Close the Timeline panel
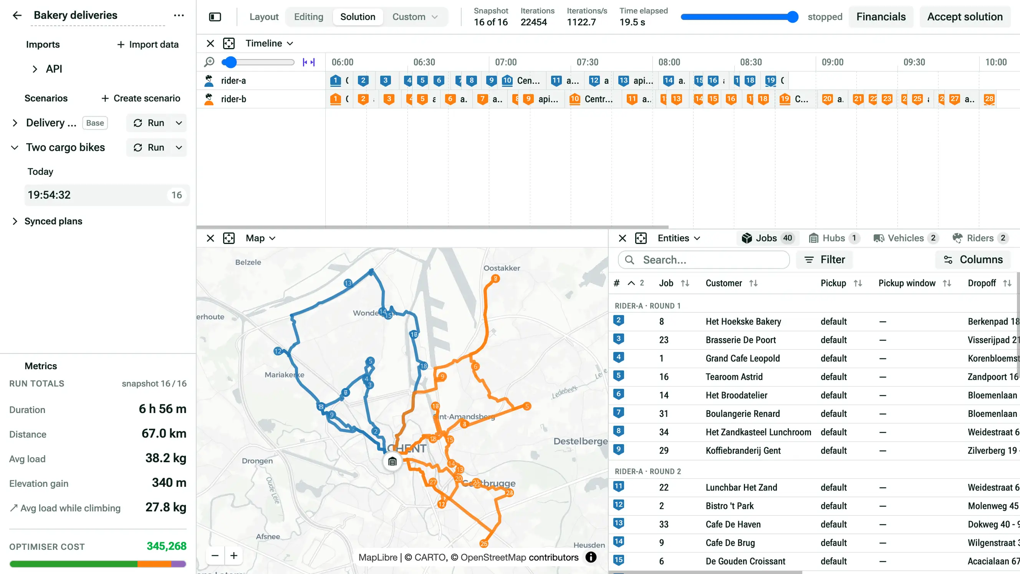The image size is (1020, 574). click(x=210, y=43)
